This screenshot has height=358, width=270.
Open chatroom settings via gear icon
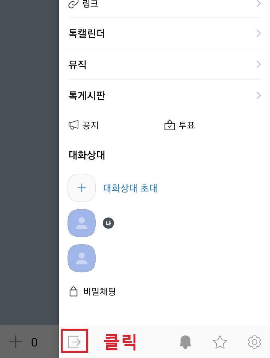tap(254, 342)
